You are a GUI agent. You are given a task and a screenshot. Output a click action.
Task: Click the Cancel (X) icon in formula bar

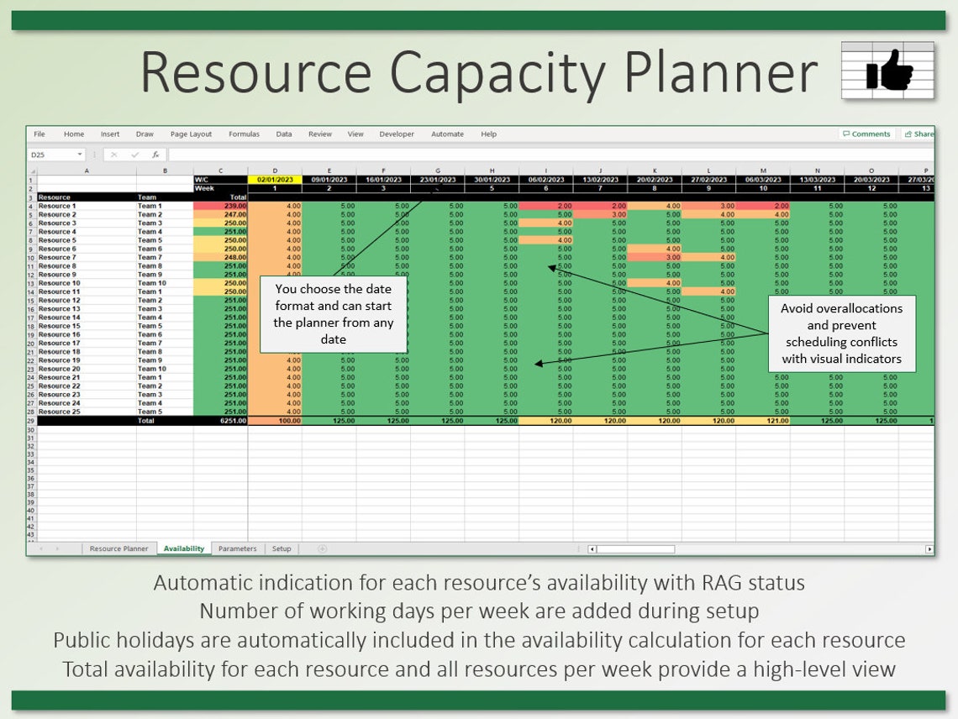click(113, 155)
